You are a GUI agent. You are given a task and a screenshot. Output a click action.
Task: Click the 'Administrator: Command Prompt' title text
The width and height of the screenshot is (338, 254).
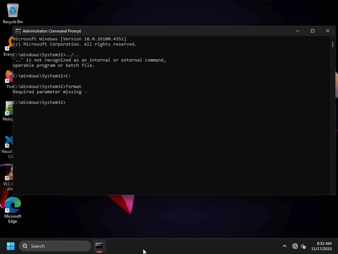[52, 31]
